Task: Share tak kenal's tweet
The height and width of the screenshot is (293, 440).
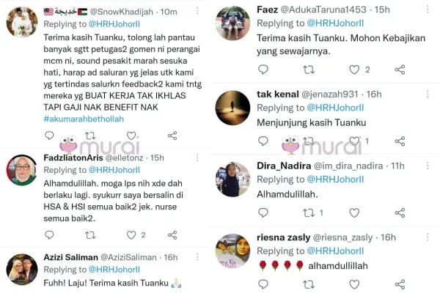Action: (x=400, y=141)
